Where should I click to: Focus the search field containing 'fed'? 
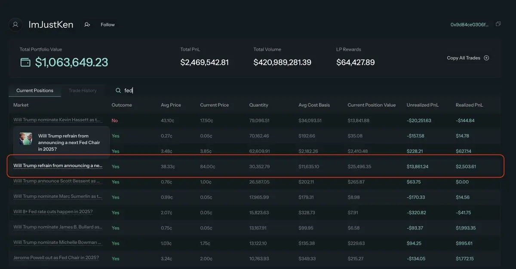coord(172,91)
